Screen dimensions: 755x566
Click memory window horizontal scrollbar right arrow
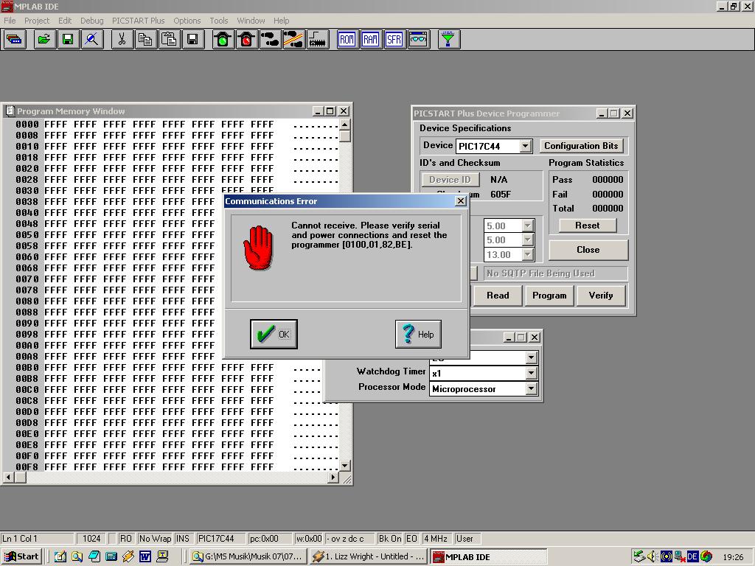[333, 478]
